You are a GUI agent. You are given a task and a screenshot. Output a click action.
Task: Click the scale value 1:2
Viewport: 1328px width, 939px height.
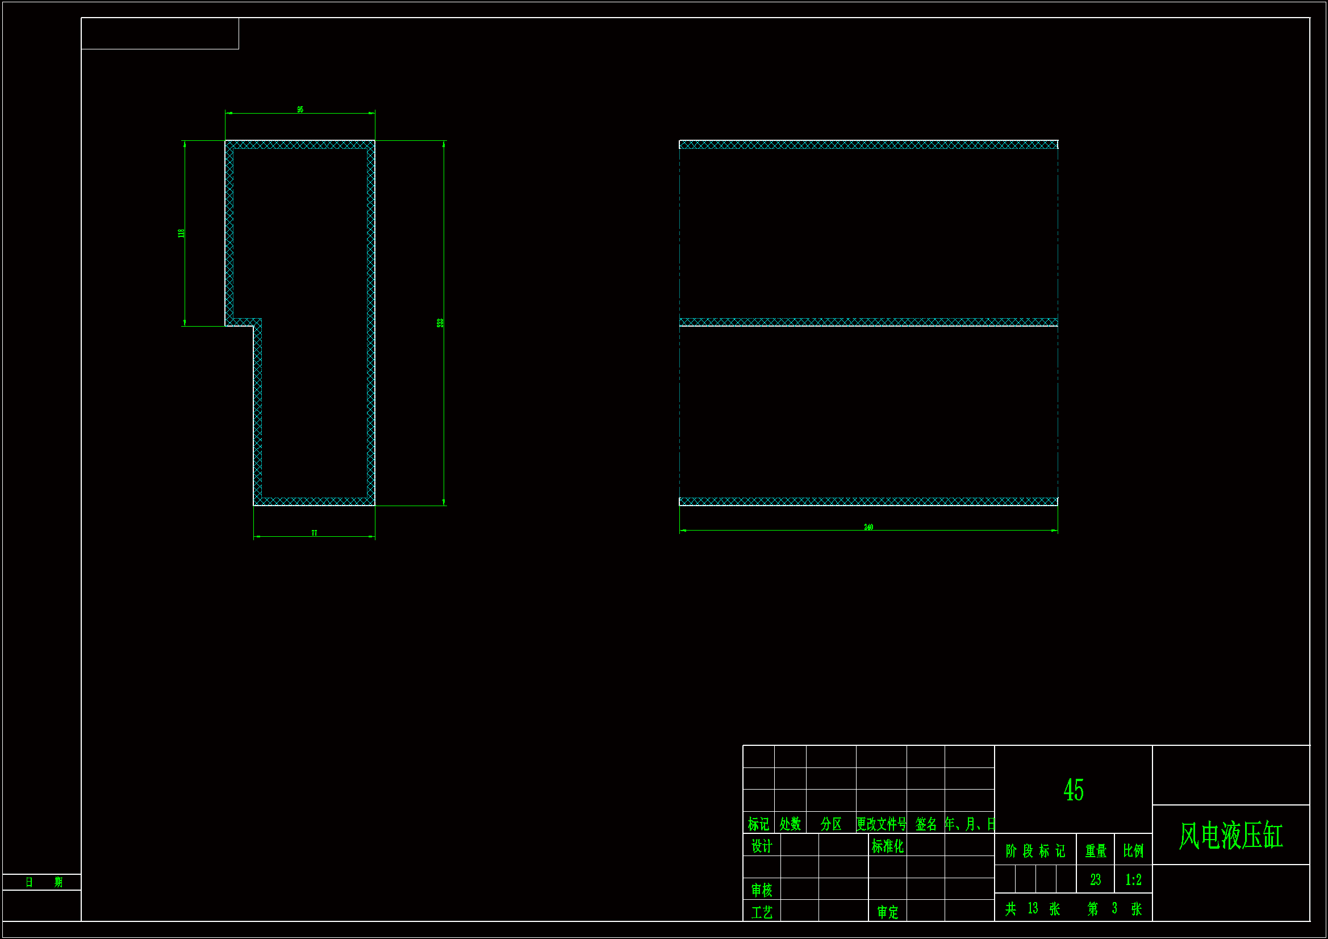coord(1133,879)
